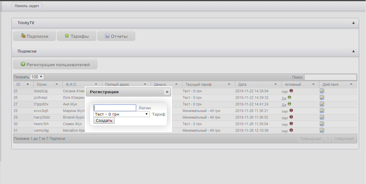Click into the Поиск search field
Image resolution: width=366 pixels, height=184 pixels.
pyautogui.click(x=330, y=77)
